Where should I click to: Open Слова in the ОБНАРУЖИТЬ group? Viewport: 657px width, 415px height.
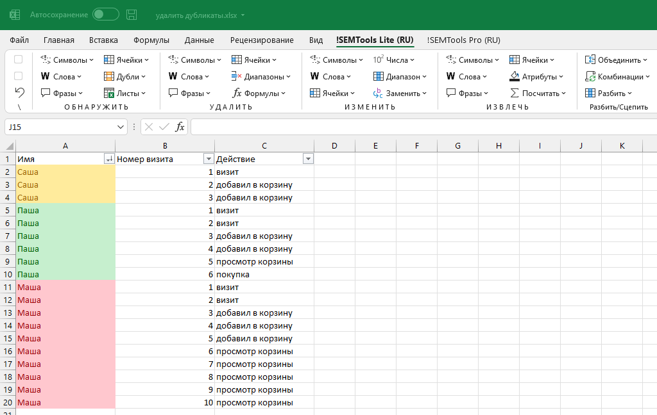[x=61, y=77]
